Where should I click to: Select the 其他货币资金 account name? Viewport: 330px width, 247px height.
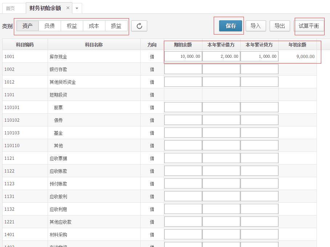(x=63, y=82)
